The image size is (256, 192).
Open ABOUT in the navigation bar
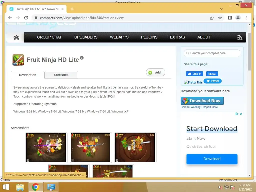(204, 37)
